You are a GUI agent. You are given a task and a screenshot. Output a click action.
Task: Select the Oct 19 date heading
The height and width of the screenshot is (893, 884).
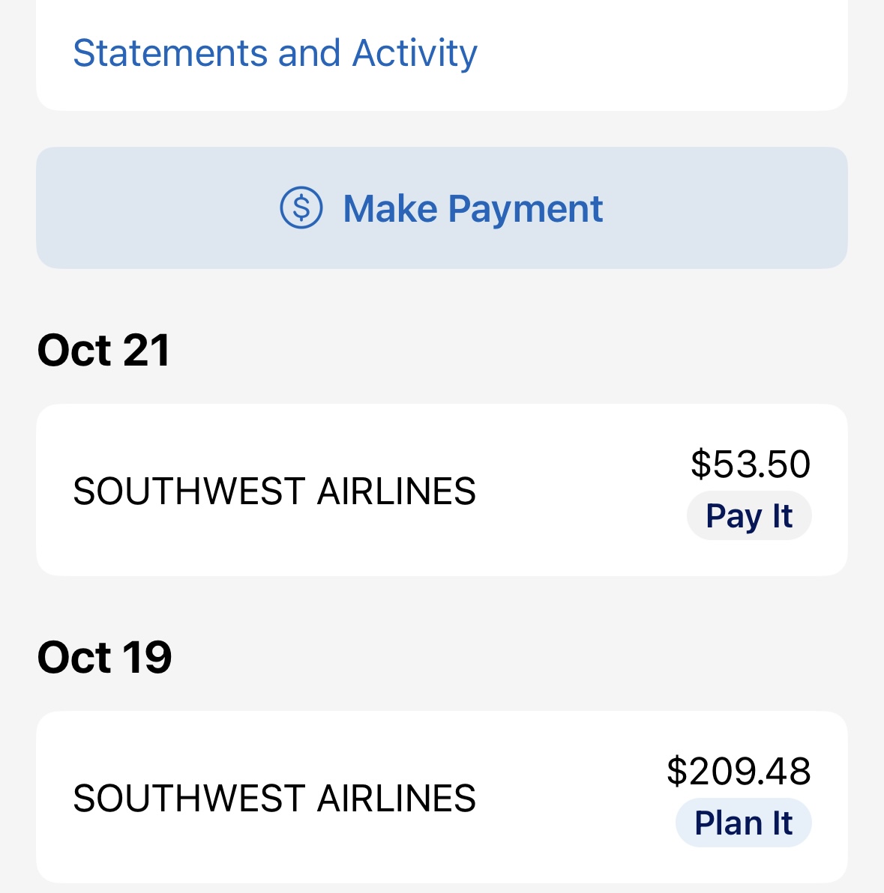[x=104, y=657]
